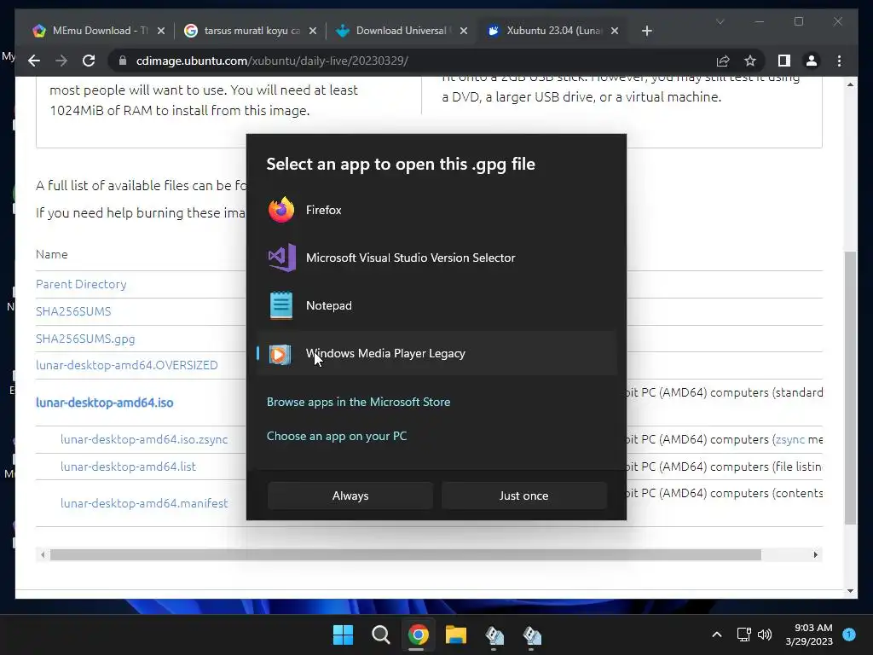Open File Explorer from the taskbar

coord(456,635)
